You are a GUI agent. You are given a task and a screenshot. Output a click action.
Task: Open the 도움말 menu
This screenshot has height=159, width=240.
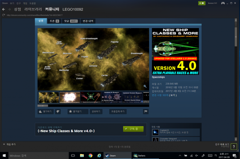point(32,3)
